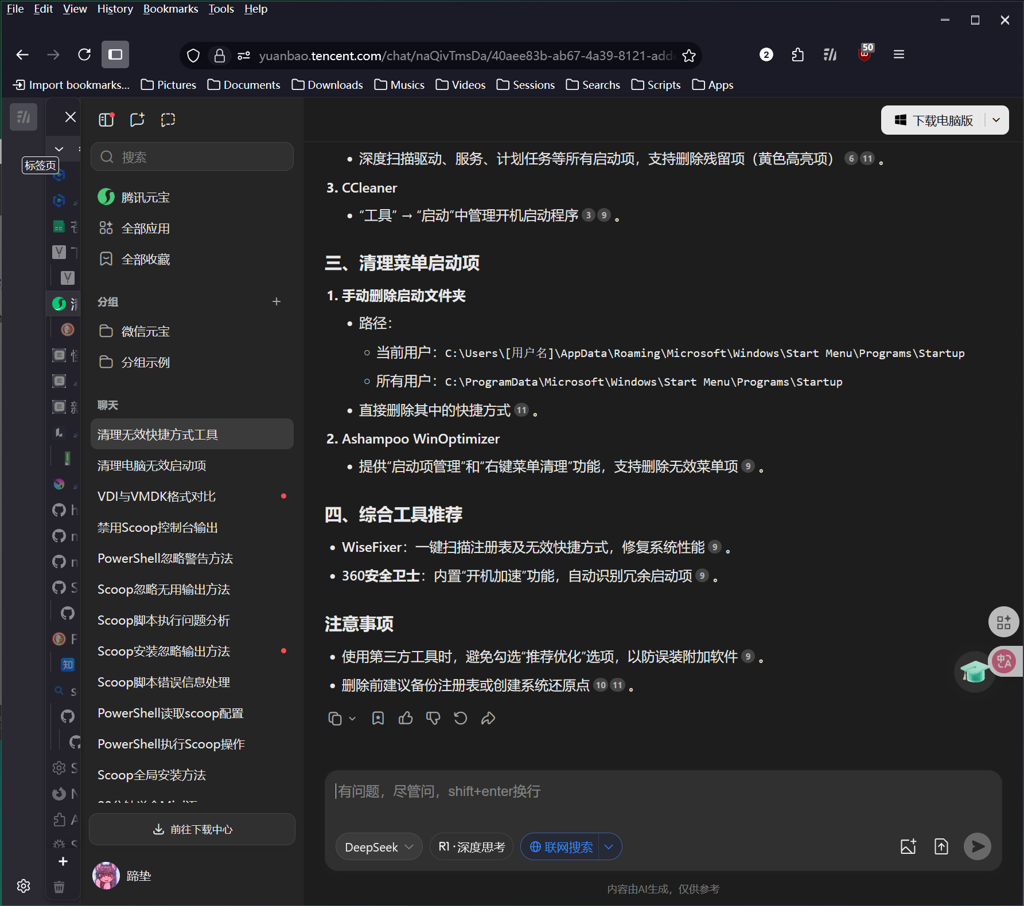Open chat 清理电脑无效启动项
The height and width of the screenshot is (906, 1024).
pos(192,465)
